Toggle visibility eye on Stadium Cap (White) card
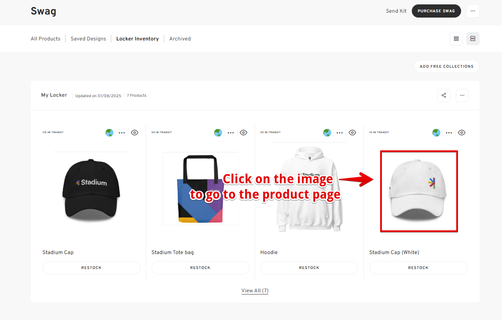The image size is (502, 320). coord(462,132)
